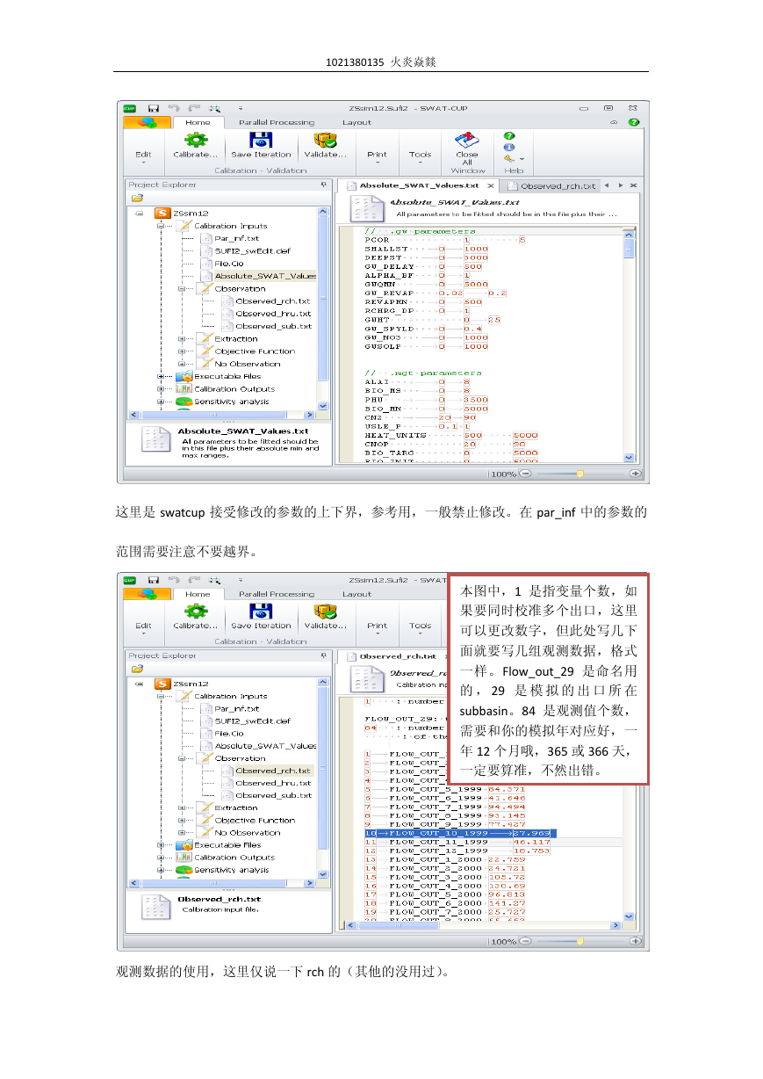Click Validate icon in bottom SWAT-CUP window
The width and height of the screenshot is (763, 1079).
tap(325, 612)
